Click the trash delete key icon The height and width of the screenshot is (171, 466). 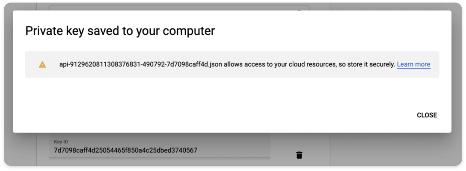[x=299, y=155]
